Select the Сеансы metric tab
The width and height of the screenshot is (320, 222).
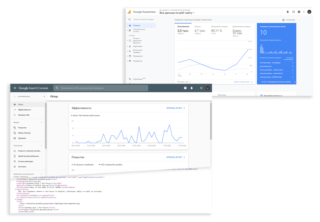(x=200, y=30)
